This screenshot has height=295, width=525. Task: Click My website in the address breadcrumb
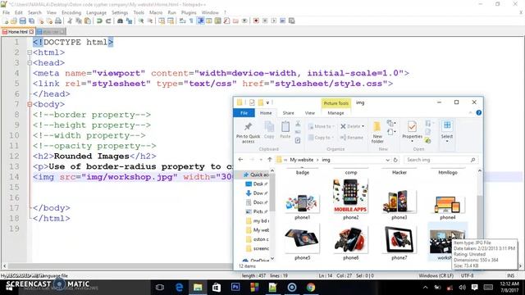click(301, 160)
